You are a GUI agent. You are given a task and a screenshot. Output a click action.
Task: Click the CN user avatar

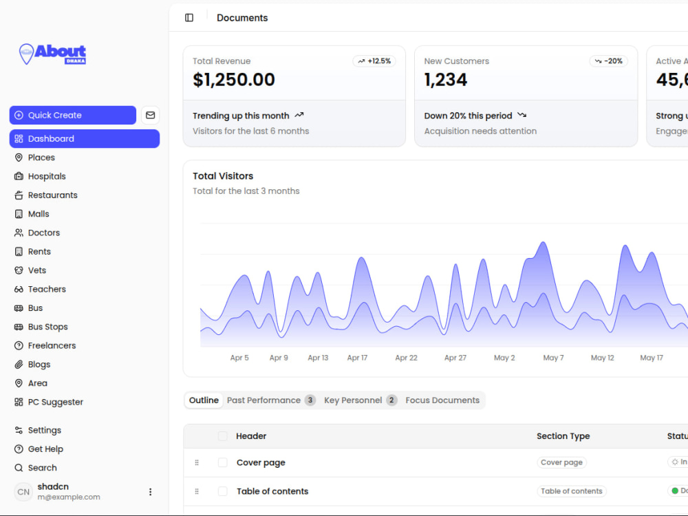(23, 492)
